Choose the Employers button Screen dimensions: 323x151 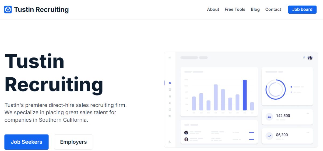click(x=73, y=142)
